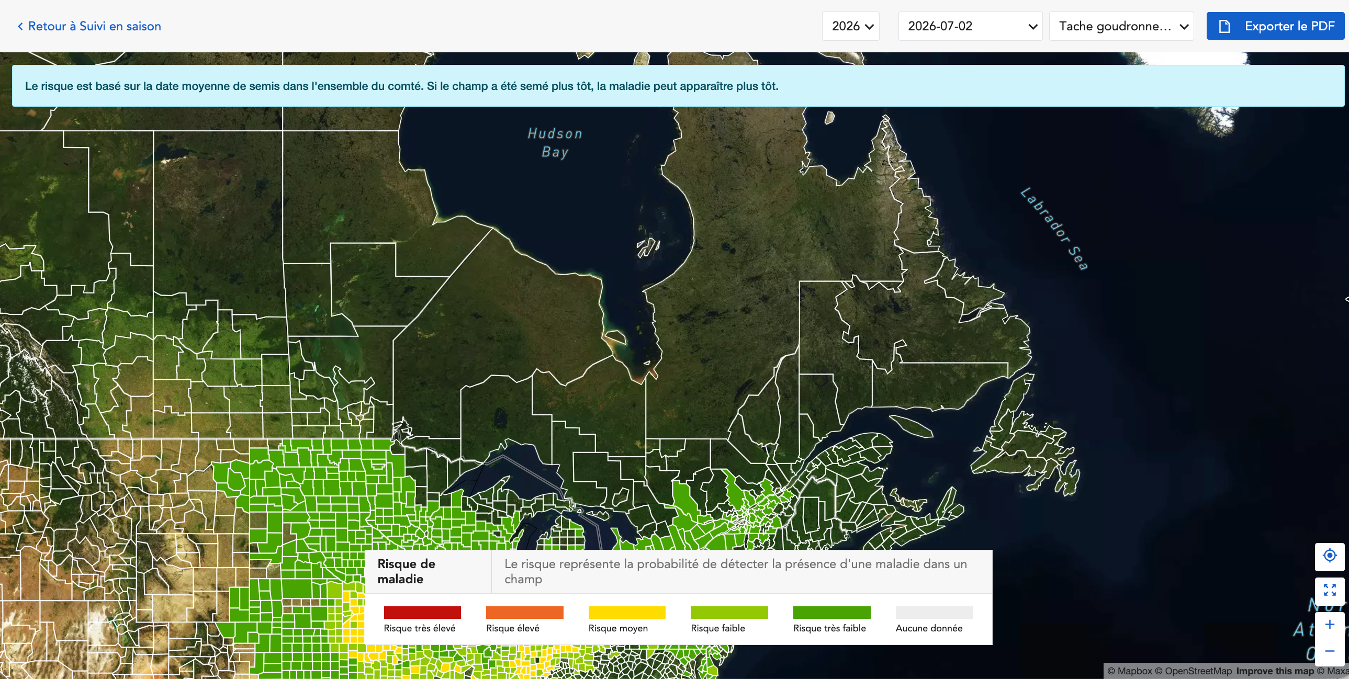Screen dimensions: 1349x679
Task: Zoom out of the map
Action: 1330,651
